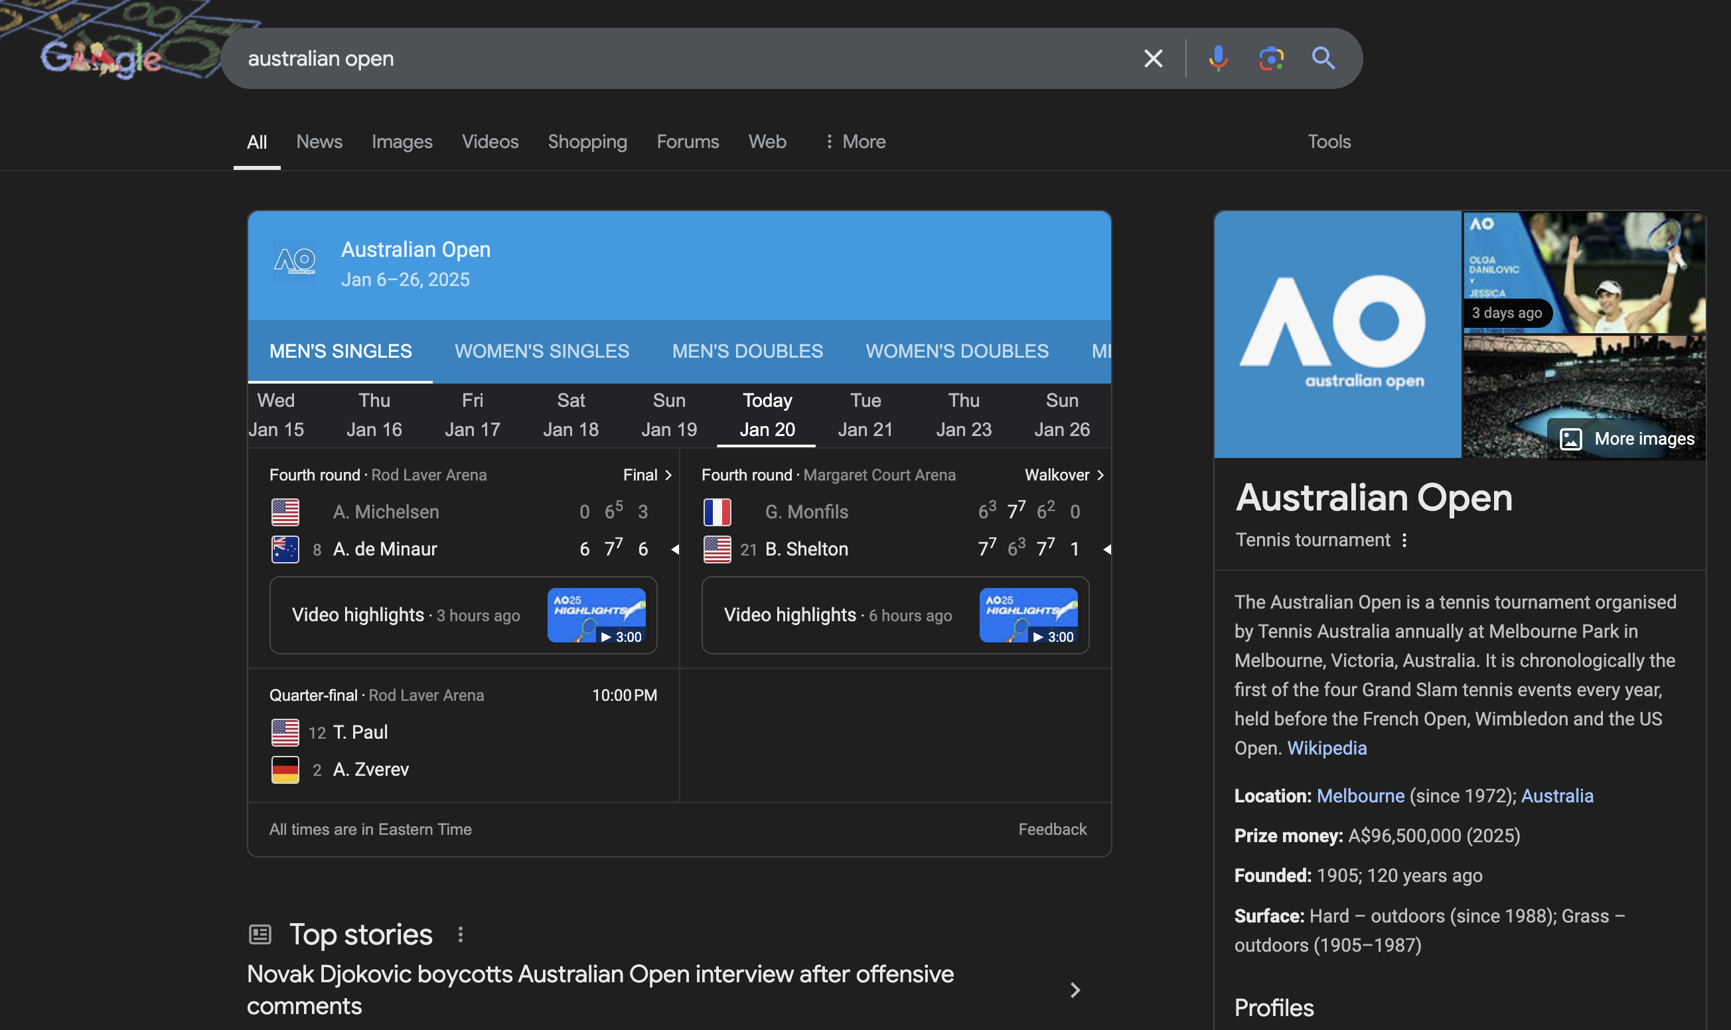Expand Monfils vs Shelton Walkover details
Screen dimensions: 1731x1030
[x=1063, y=475]
